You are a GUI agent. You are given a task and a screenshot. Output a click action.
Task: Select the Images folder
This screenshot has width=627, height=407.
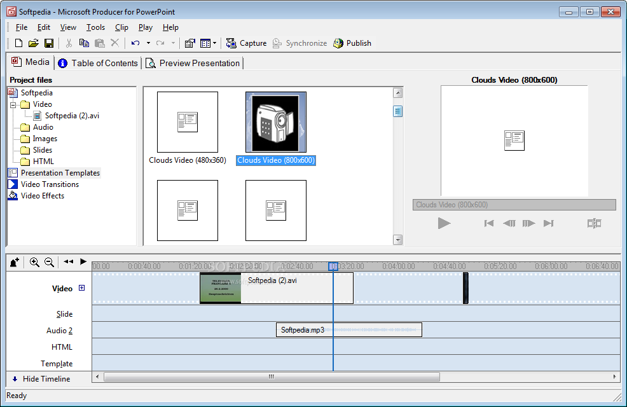45,139
